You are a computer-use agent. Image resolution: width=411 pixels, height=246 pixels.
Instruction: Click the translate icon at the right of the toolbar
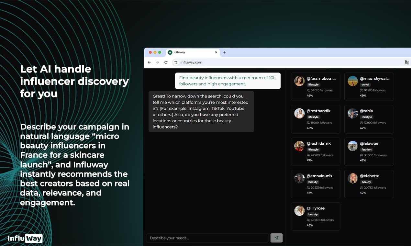407,62
